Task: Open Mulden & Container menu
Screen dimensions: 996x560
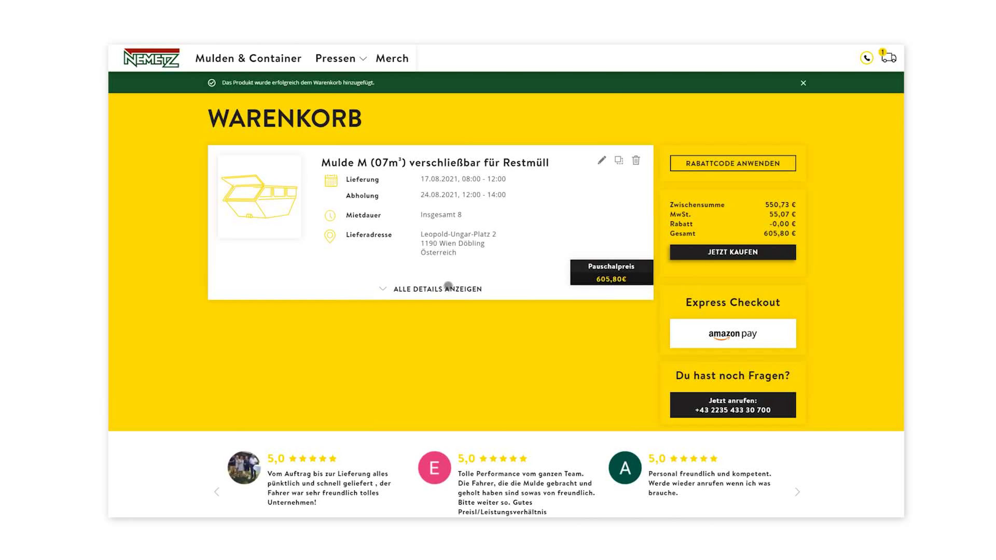Action: [248, 59]
